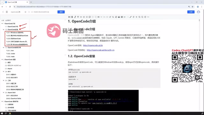Go back with the left chevron in note header

[x=3, y=12]
